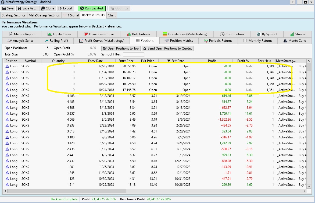Sort by Entry Date column header
Screen dimensions: 315x203
click(95, 61)
